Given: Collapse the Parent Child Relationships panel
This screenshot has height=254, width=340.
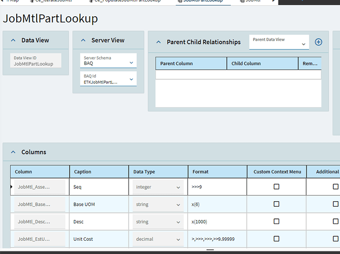Looking at the screenshot, I should tap(159, 42).
